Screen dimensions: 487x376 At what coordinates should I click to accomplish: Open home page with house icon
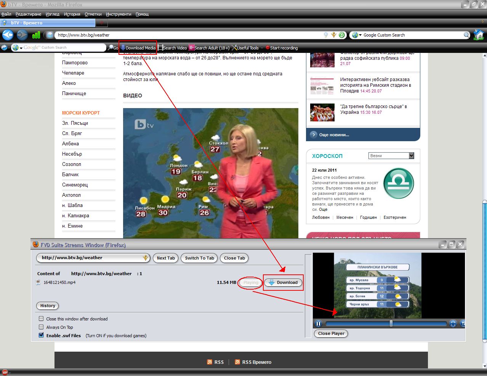(479, 35)
